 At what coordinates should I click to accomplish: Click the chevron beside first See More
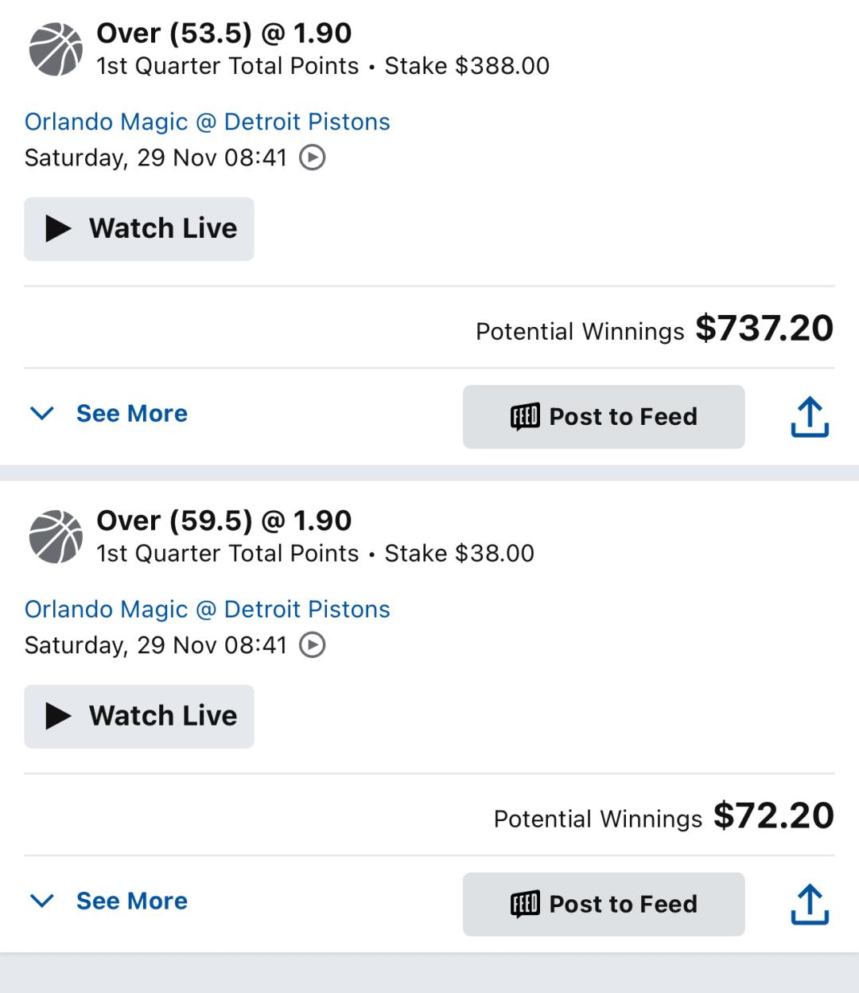[41, 414]
